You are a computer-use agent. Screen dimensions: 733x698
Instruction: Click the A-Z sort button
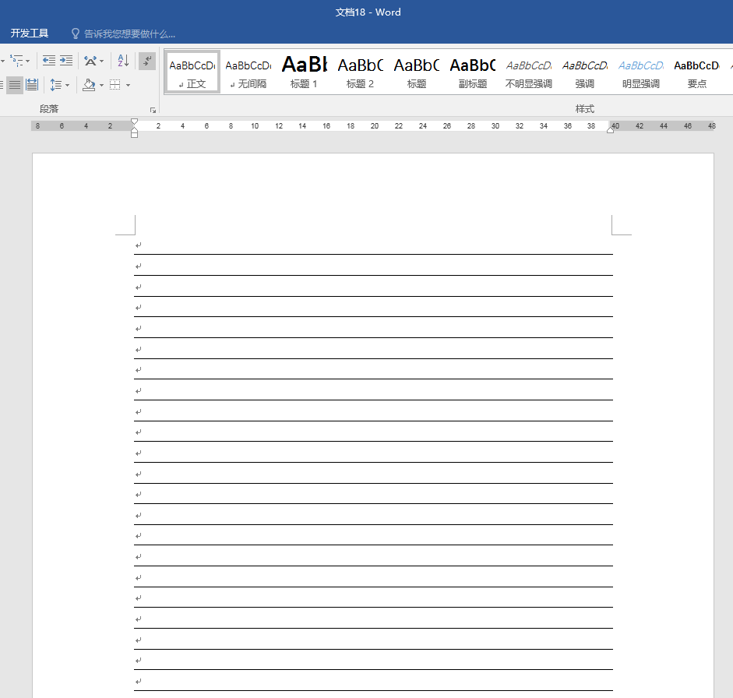click(x=123, y=60)
